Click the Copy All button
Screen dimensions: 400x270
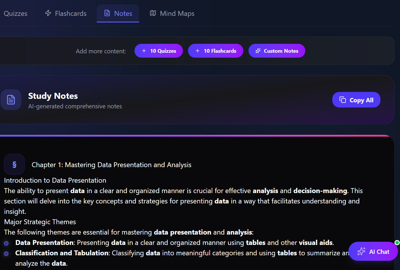click(356, 100)
